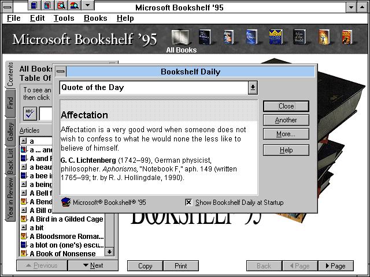Open the Help menu
The image size is (370, 277).
click(x=125, y=18)
